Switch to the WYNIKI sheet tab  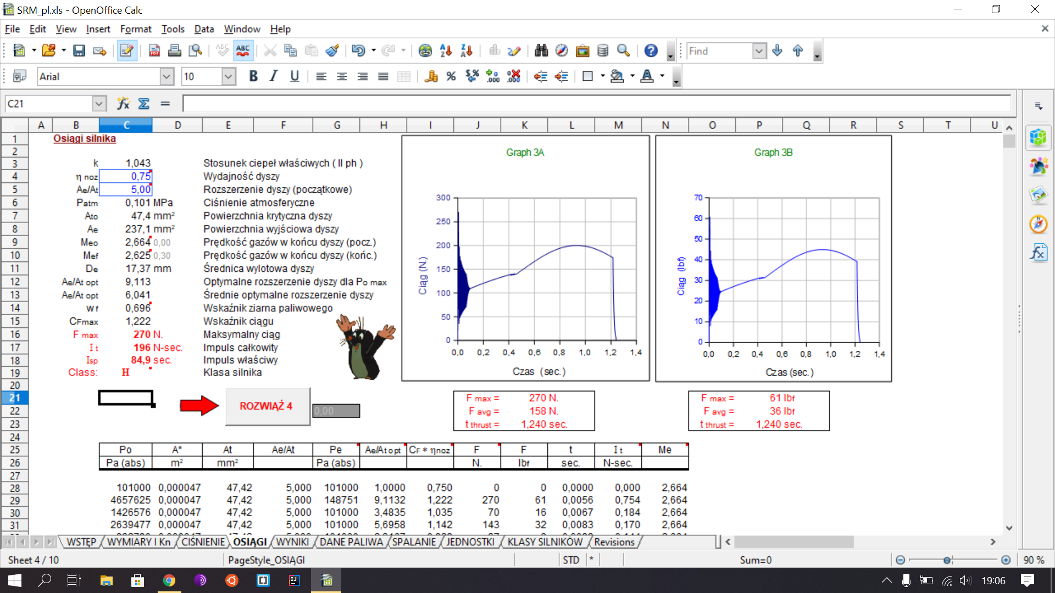292,542
